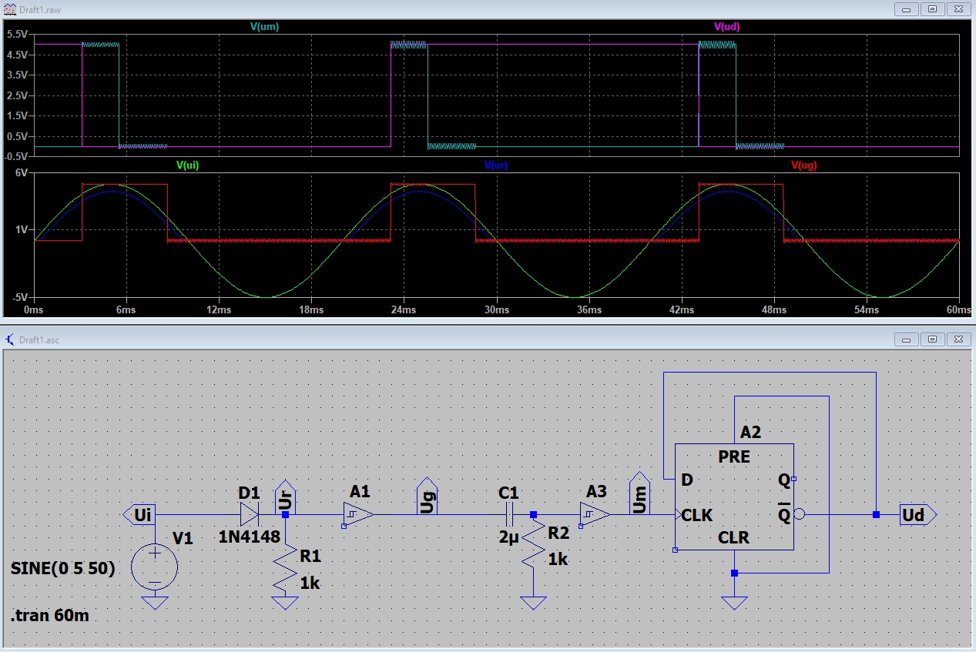The width and height of the screenshot is (976, 652).
Task: Close the Draft1.raw waveform window
Action: (x=958, y=8)
